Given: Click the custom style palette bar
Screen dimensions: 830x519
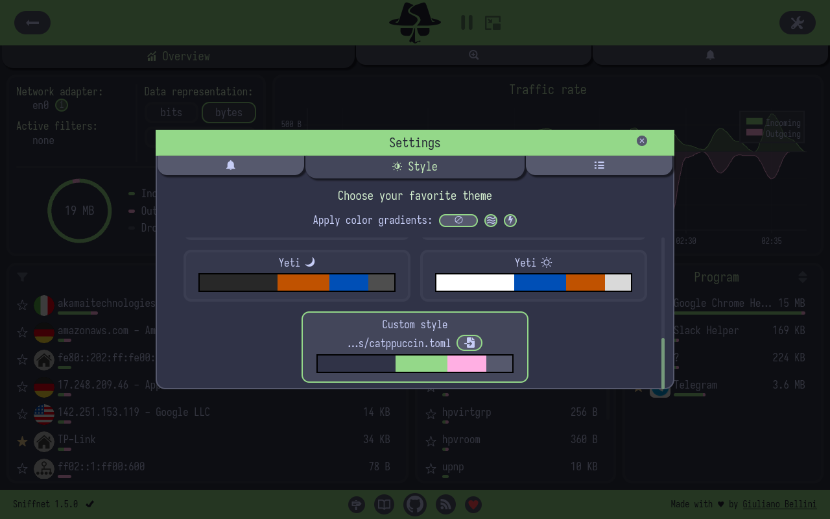Looking at the screenshot, I should (x=415, y=363).
